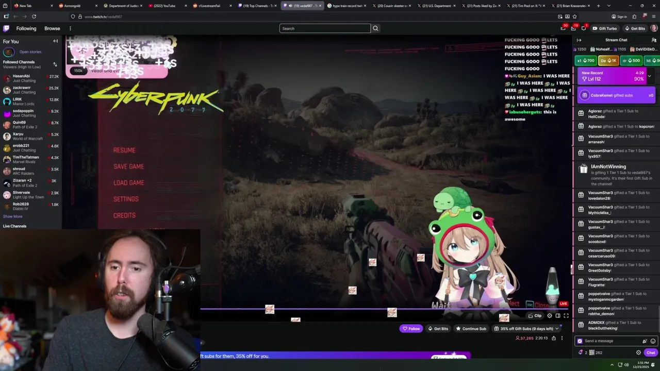Open the TimTheTatman channel
The width and height of the screenshot is (660, 371).
click(31, 159)
